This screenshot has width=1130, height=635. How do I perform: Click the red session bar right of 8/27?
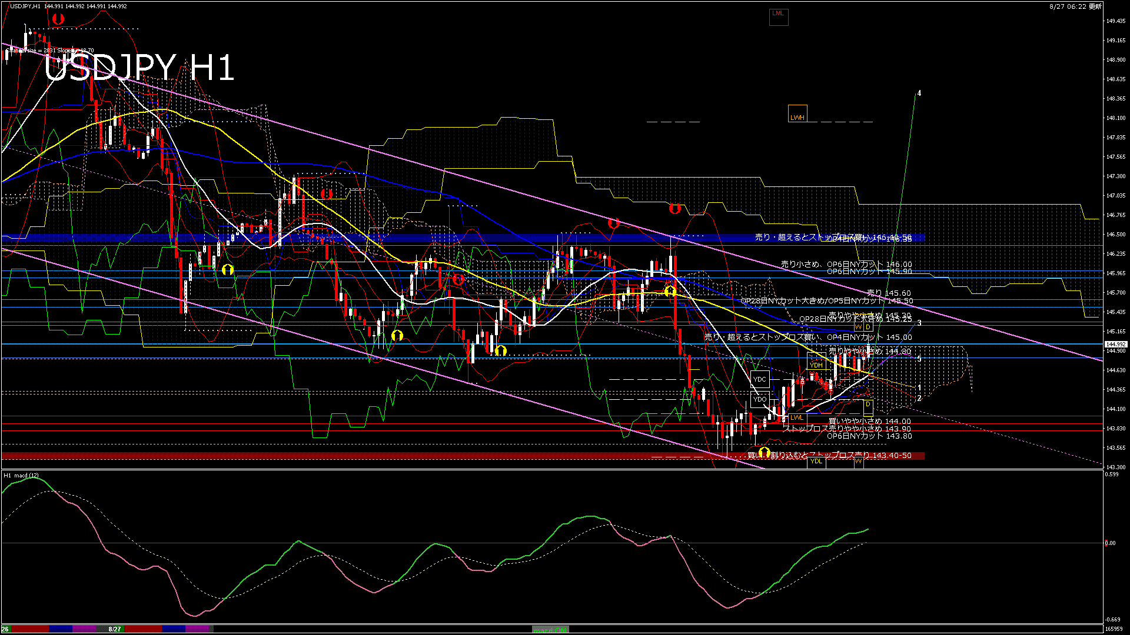[143, 629]
